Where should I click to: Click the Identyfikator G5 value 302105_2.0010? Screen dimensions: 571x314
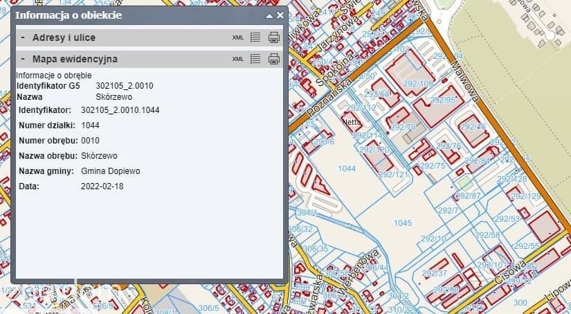pos(125,86)
